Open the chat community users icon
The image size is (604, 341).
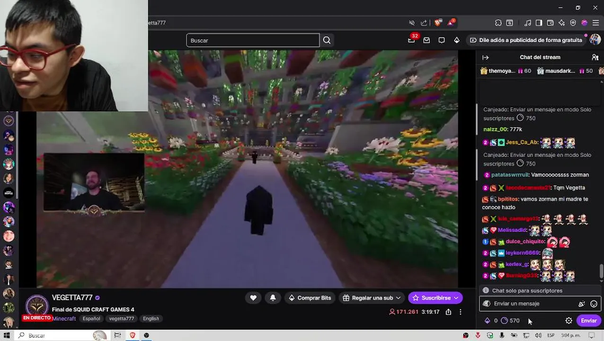pos(595,57)
